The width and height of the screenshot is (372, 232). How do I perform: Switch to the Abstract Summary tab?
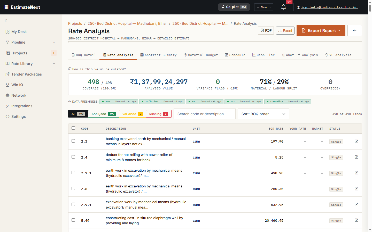158,55
